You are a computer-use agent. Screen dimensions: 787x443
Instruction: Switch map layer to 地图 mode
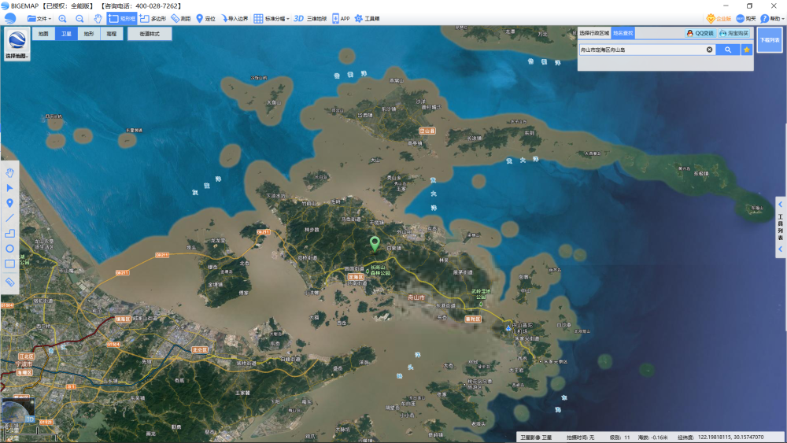(x=43, y=35)
